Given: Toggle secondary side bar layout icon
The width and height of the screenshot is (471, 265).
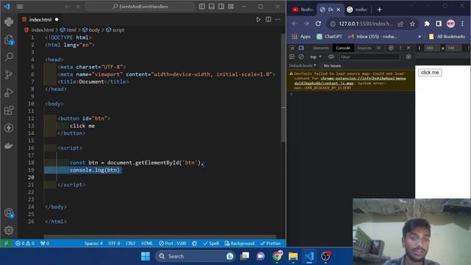Looking at the screenshot, I should tap(221, 7).
